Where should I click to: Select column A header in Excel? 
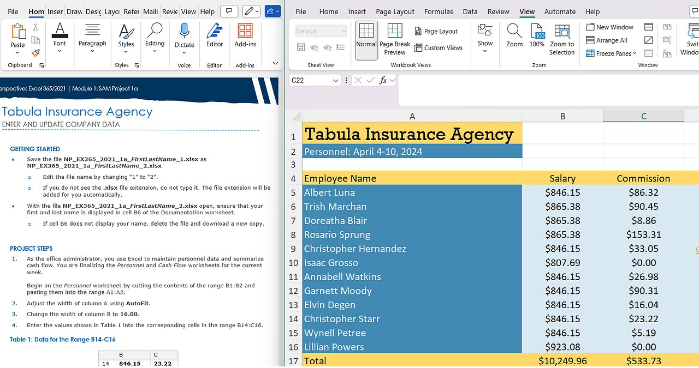(412, 116)
